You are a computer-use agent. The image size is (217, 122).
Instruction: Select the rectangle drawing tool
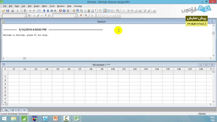[100, 16]
